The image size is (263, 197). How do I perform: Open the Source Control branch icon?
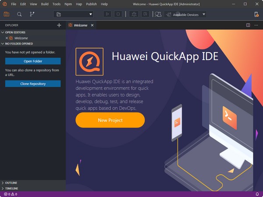(32, 14)
